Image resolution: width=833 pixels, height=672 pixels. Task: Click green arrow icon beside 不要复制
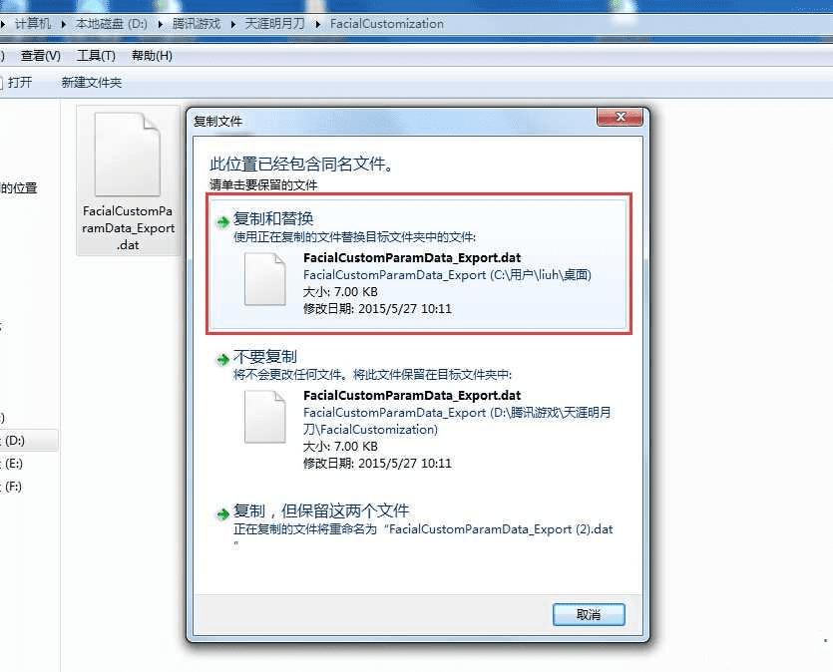point(222,360)
